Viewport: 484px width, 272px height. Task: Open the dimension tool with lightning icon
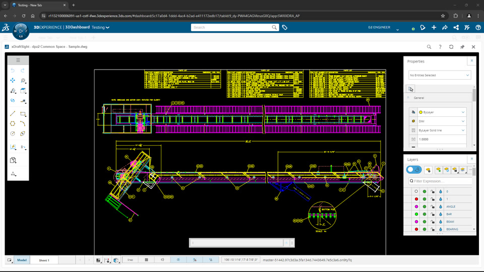(x=13, y=147)
